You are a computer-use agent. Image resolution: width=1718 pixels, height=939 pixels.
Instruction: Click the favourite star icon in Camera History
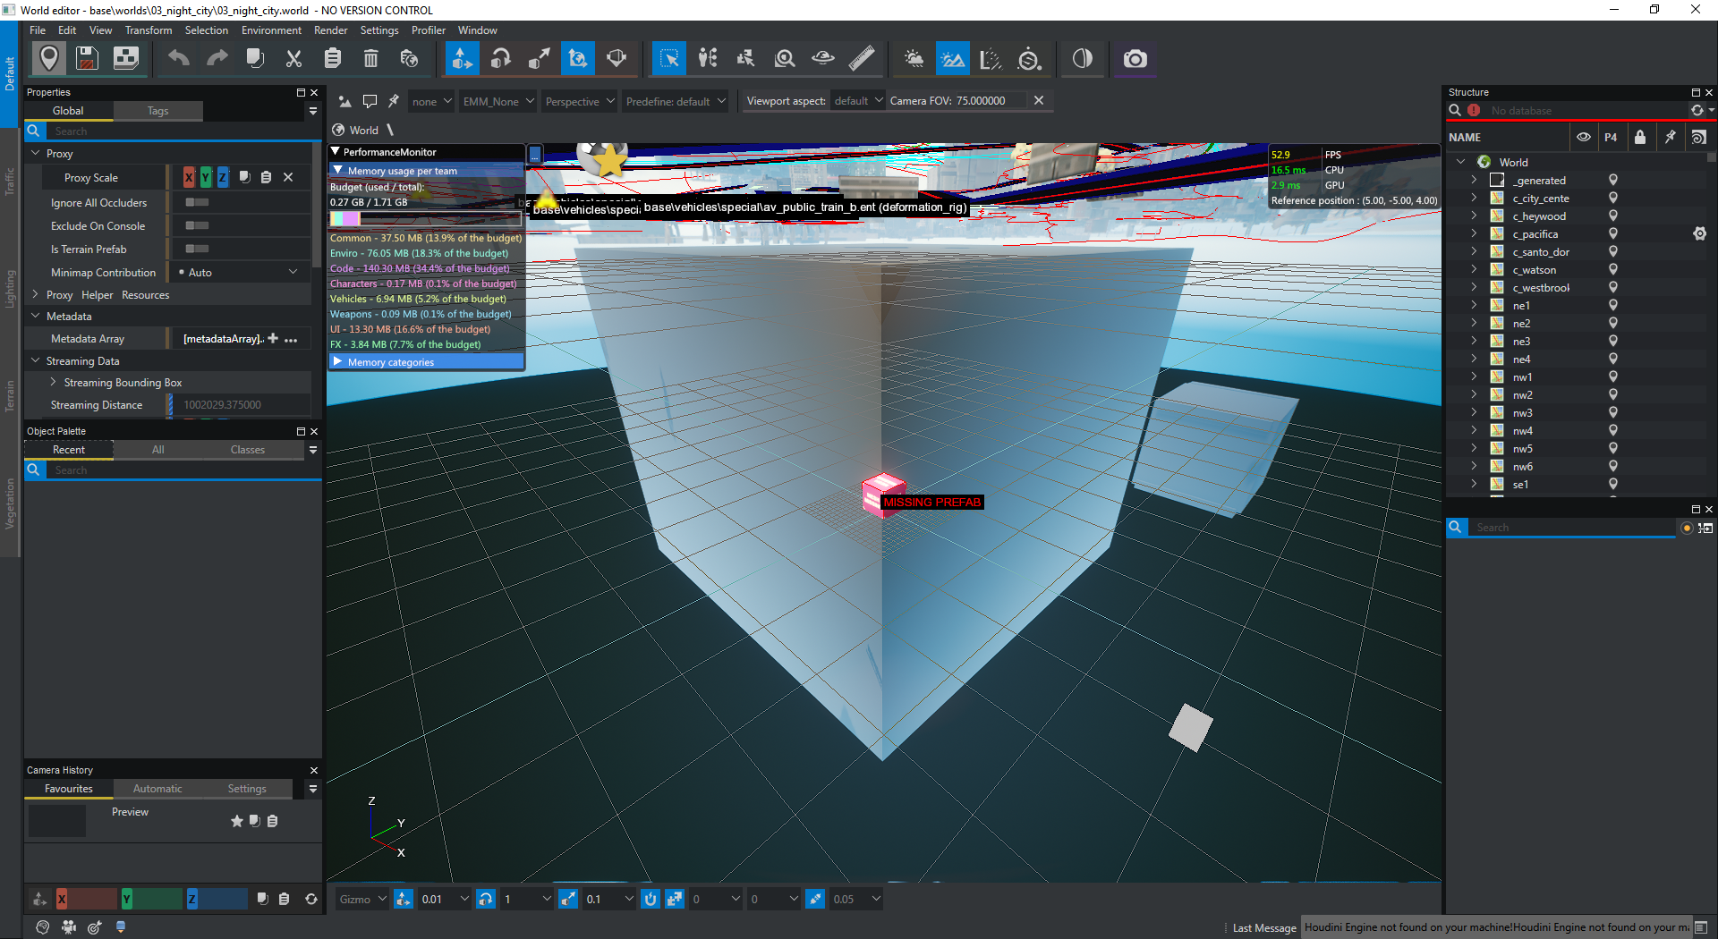pyautogui.click(x=237, y=821)
